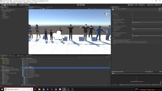Image resolution: width=162 pixels, height=91 pixels.
Task: Select the Move tool in the toolbar
Action: click(x=5, y=5)
